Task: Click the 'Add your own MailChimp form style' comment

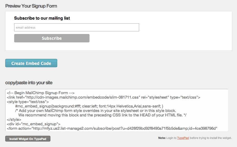Action: (96, 111)
